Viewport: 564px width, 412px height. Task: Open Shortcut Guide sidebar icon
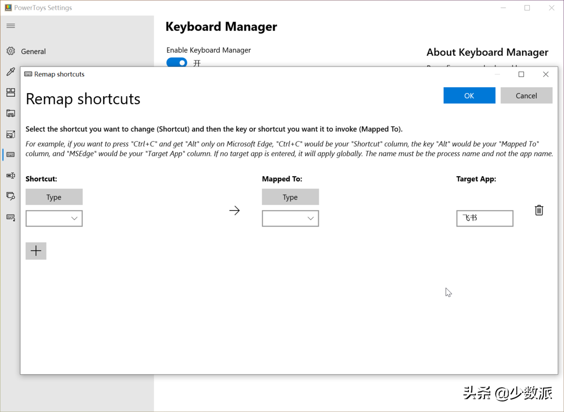[x=11, y=218]
